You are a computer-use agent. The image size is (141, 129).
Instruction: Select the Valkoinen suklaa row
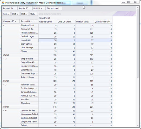pos(29,85)
